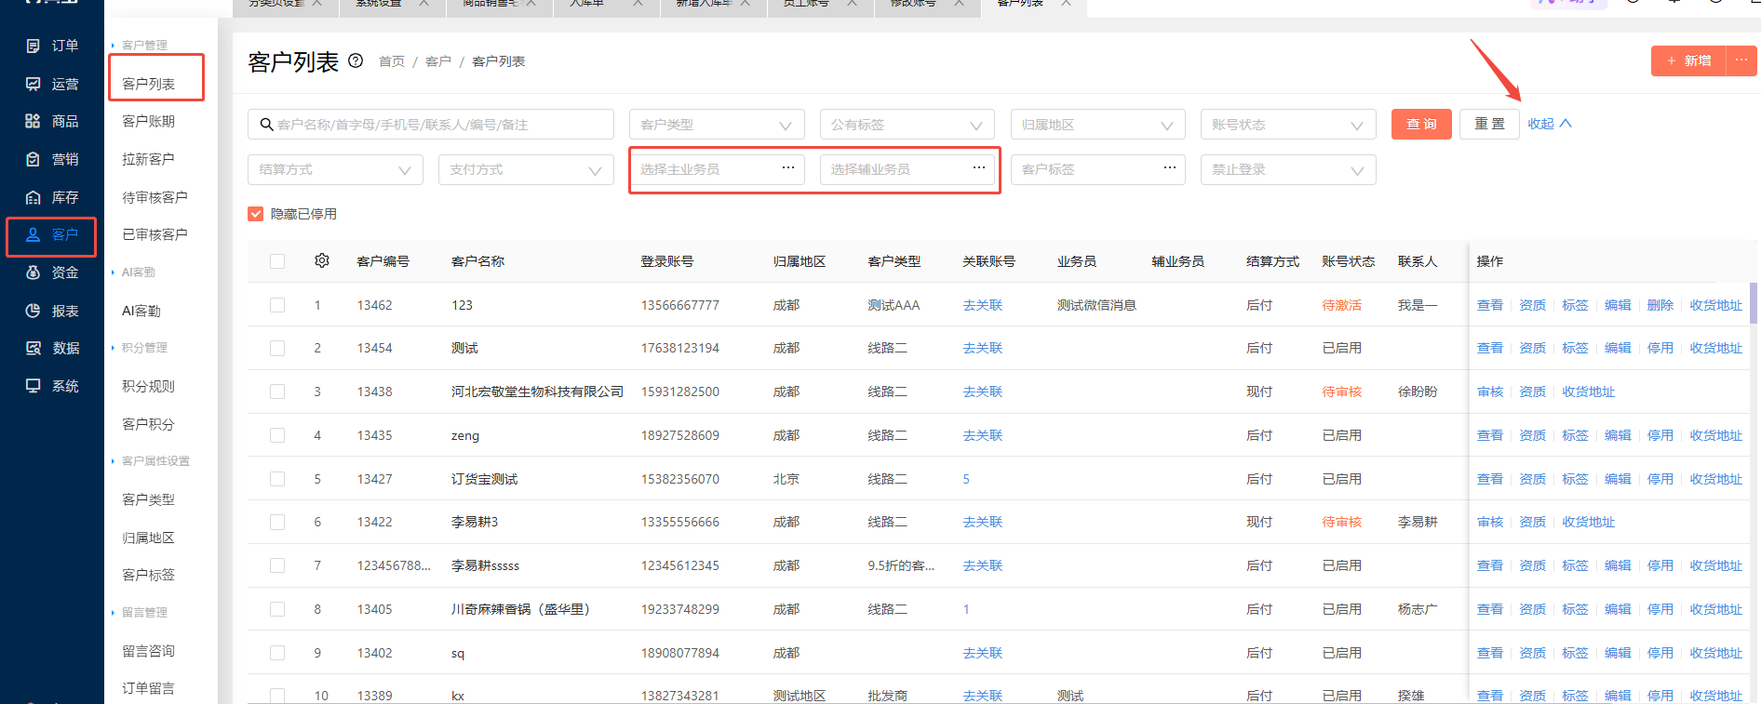Open the 系统 sidebar module
Image resolution: width=1761 pixels, height=704 pixels.
point(52,386)
